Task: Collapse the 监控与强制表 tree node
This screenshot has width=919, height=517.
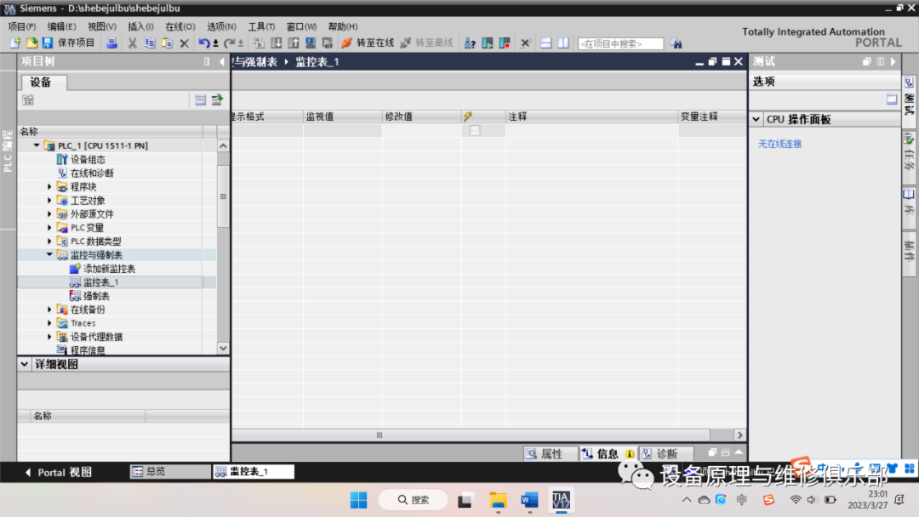Action: [49, 254]
